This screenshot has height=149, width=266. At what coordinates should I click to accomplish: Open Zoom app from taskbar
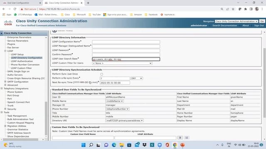tap(160, 145)
